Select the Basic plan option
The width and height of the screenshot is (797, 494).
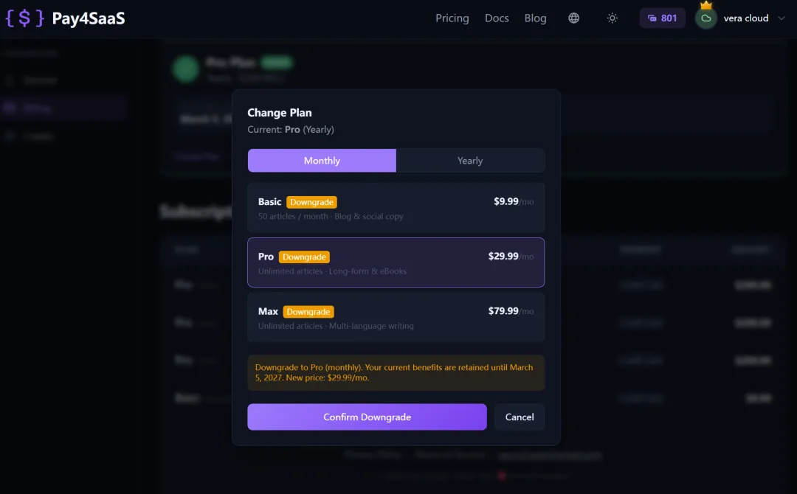(396, 208)
